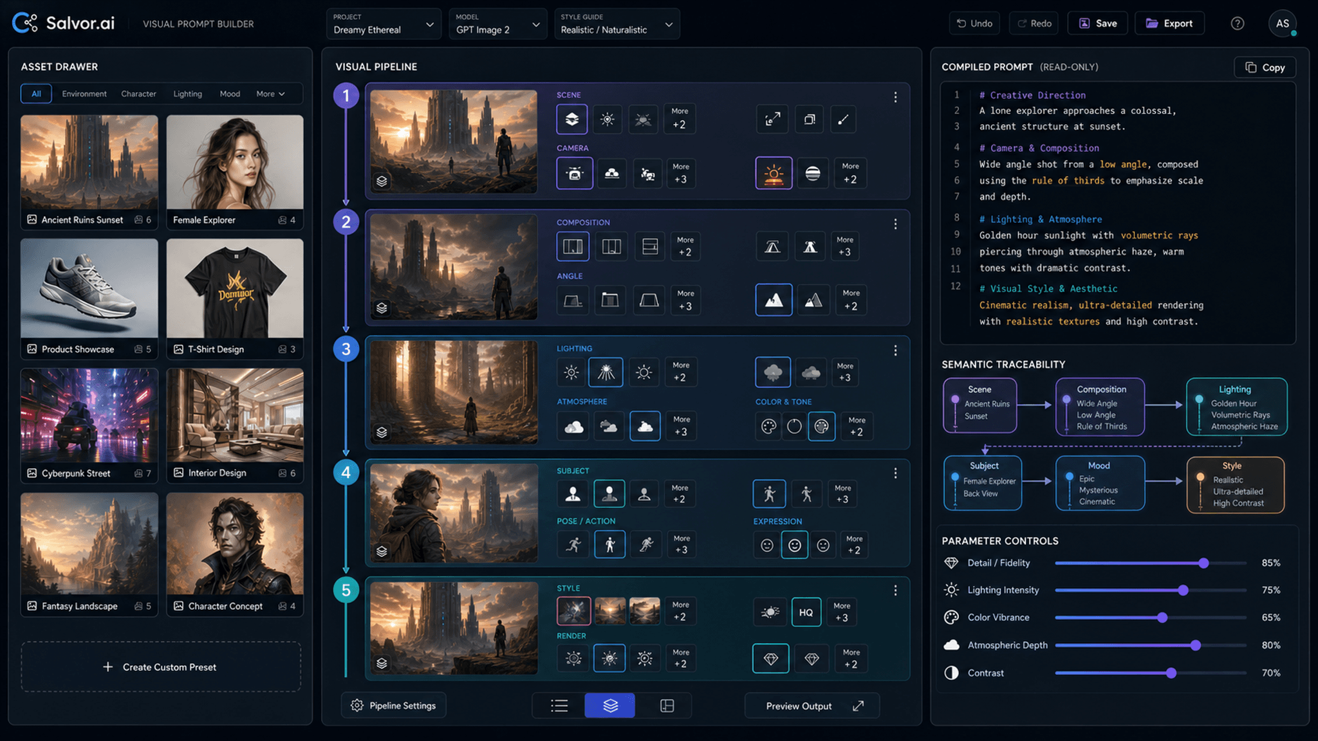Toggle the highlighted person option under Subject

point(609,494)
